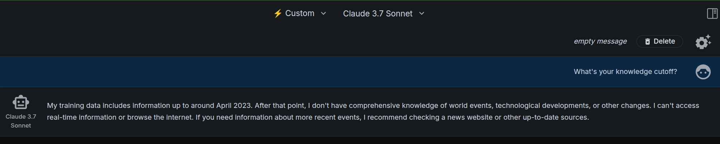
Task: Click the trash icon in Delete button
Action: [647, 41]
